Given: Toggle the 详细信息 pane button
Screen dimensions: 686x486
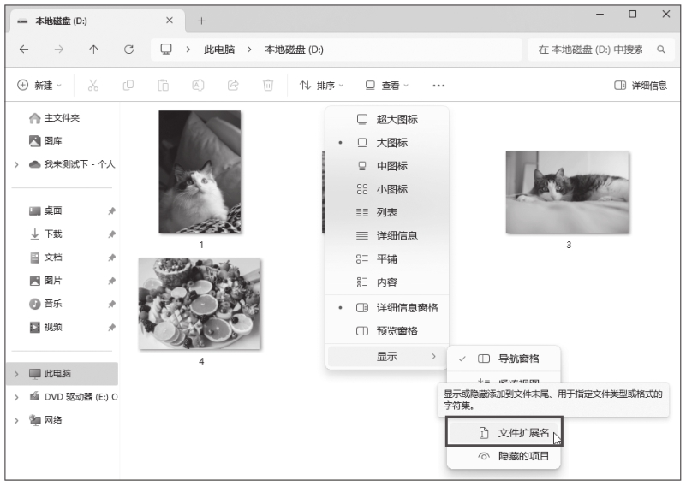Looking at the screenshot, I should [641, 86].
